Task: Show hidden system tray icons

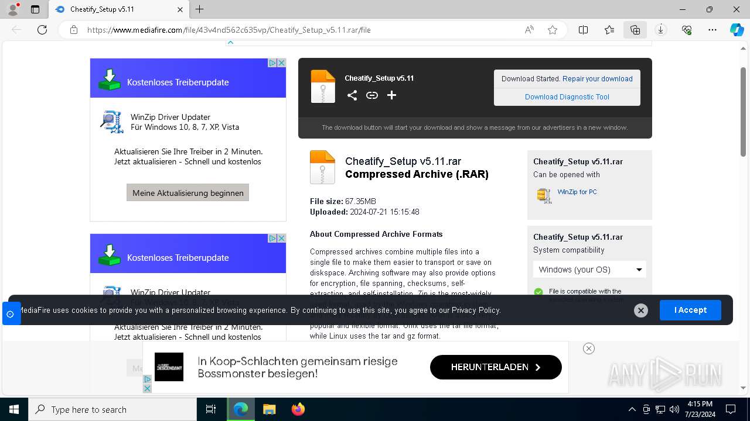Action: [632, 409]
